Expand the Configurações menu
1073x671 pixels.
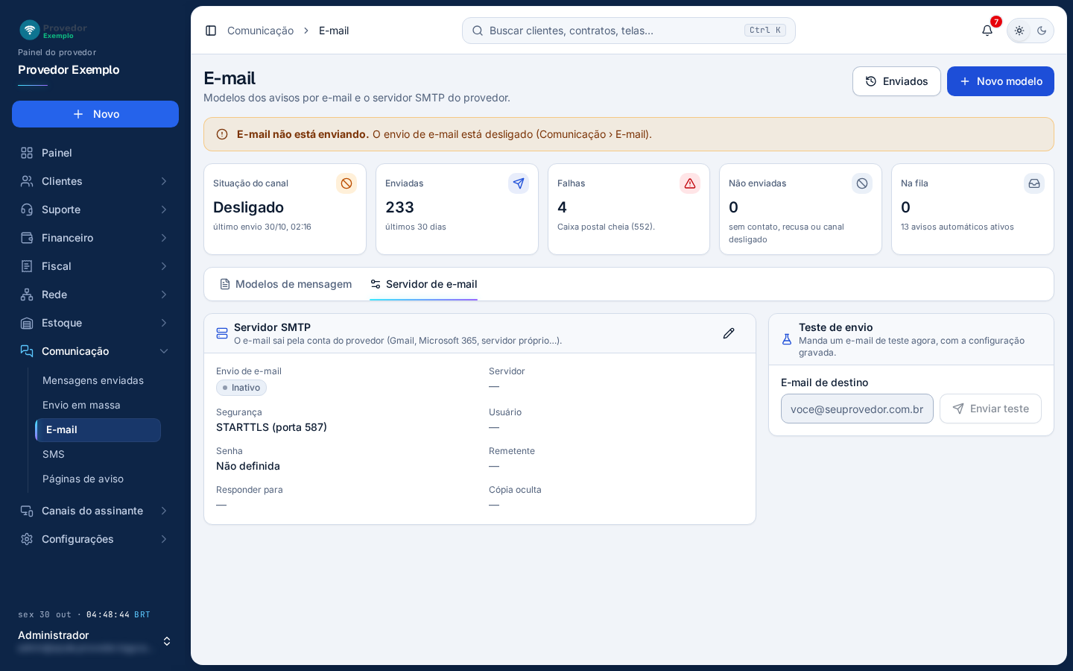pos(95,539)
